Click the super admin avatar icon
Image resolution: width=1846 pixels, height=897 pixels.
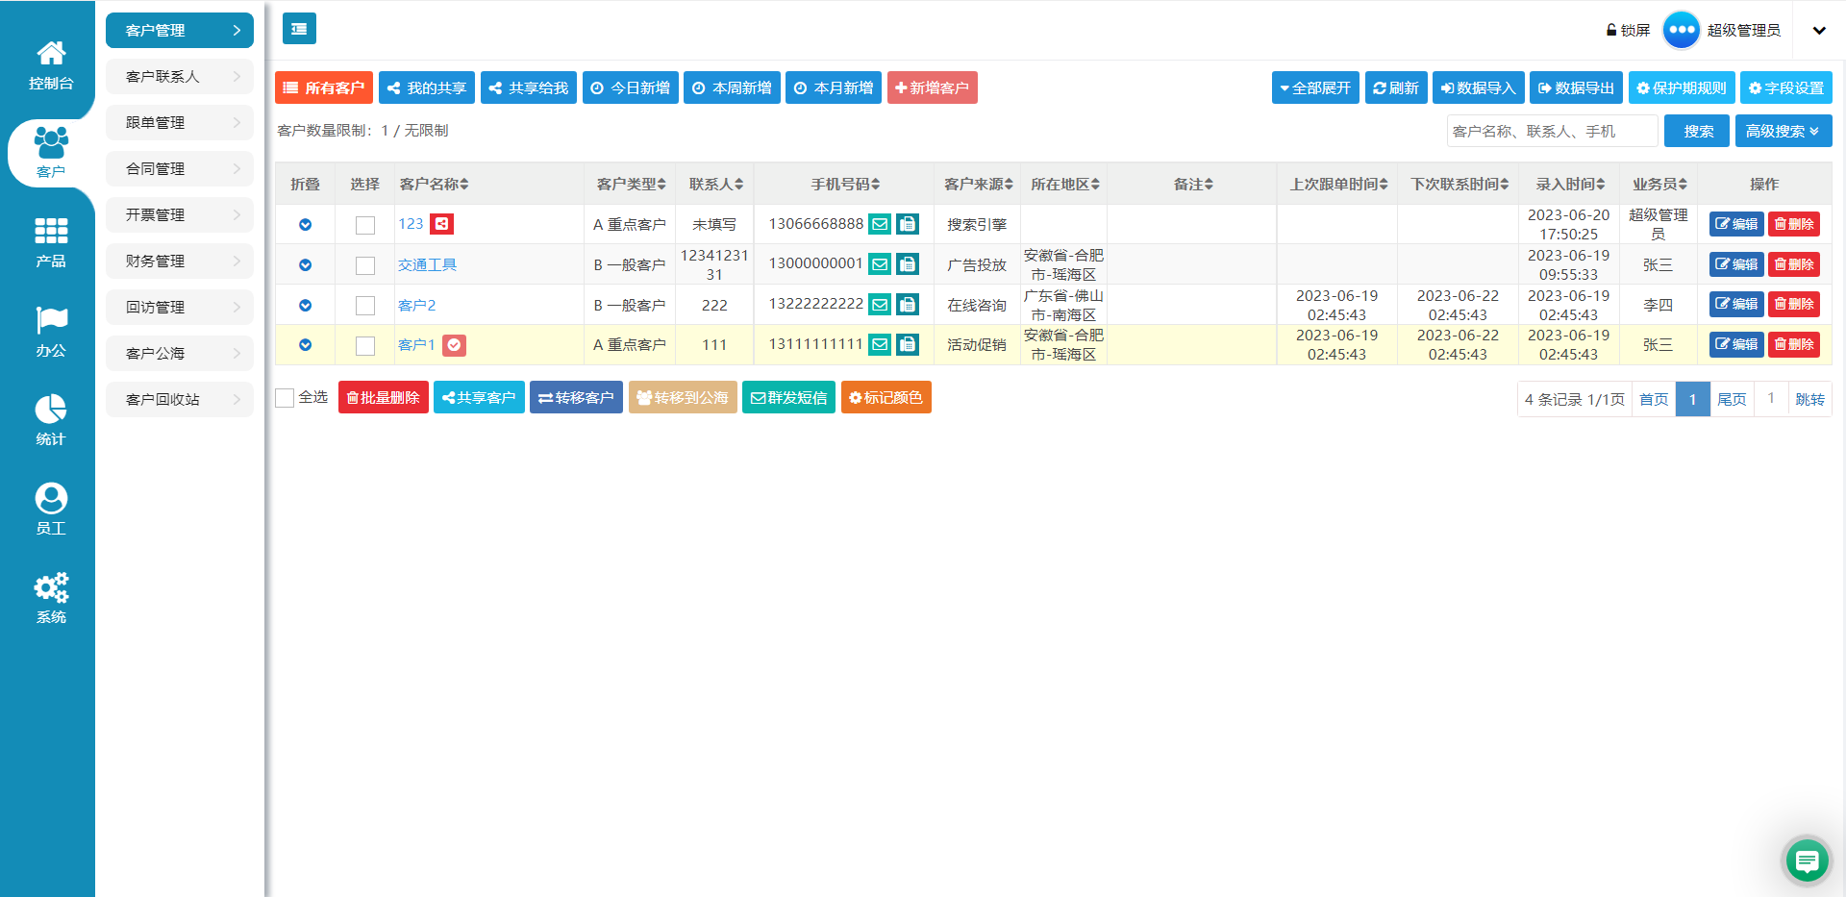coord(1682,30)
